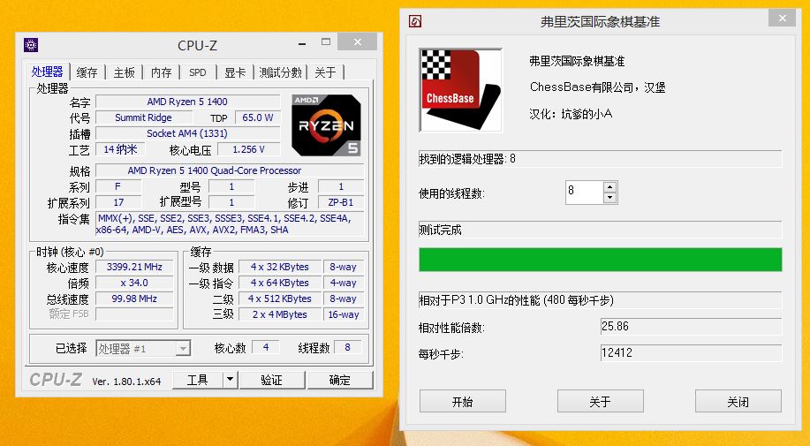Open the SPD tab in CPU-Z
Screen dimensions: 810x446
(x=198, y=72)
